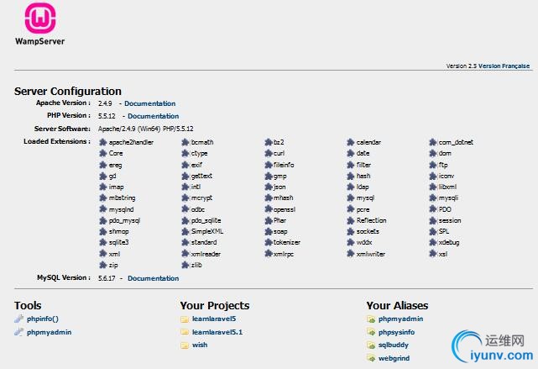Open the webgrind alias

coord(394,358)
